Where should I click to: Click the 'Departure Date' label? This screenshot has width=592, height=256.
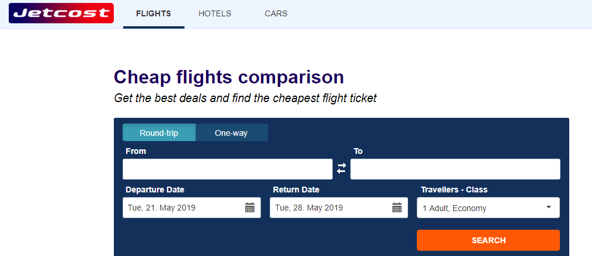(x=155, y=190)
